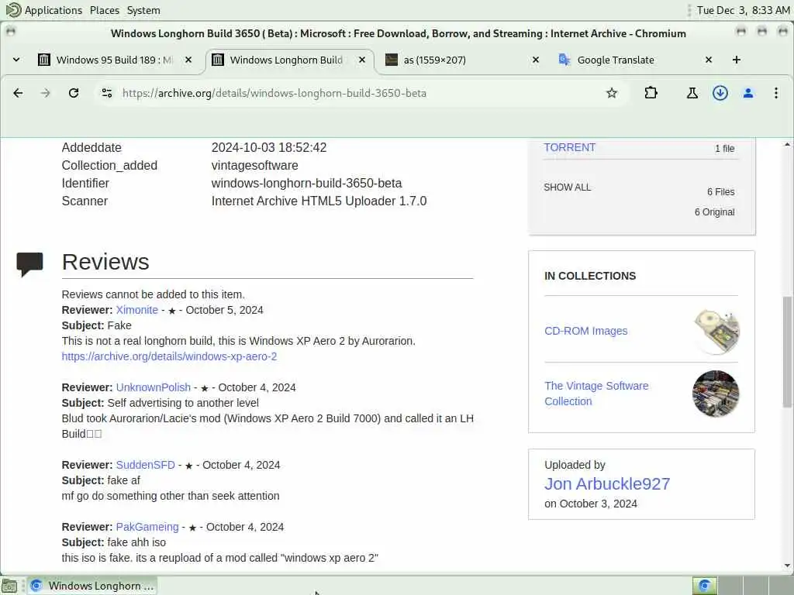The height and width of the screenshot is (595, 794).
Task: Click the TORRENT download link
Action: pos(570,147)
